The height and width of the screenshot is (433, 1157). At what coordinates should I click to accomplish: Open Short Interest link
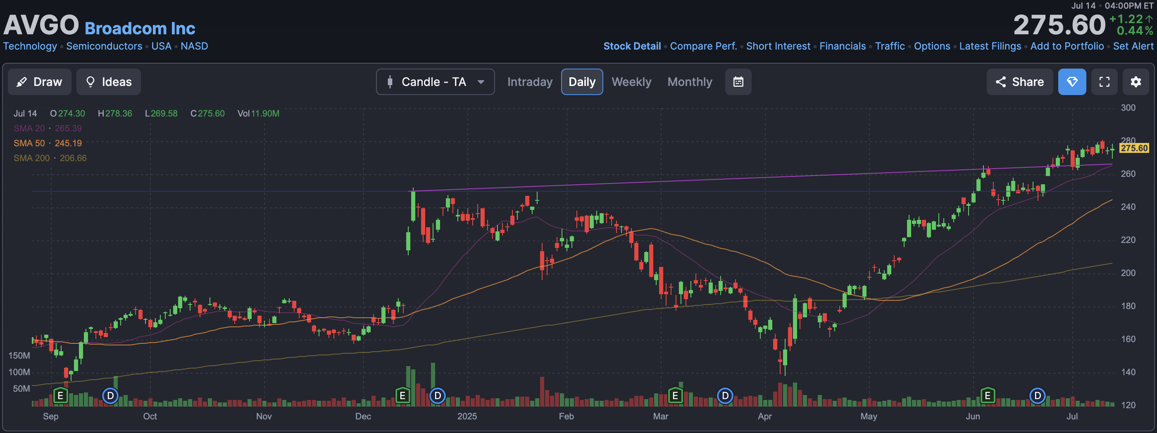click(778, 46)
